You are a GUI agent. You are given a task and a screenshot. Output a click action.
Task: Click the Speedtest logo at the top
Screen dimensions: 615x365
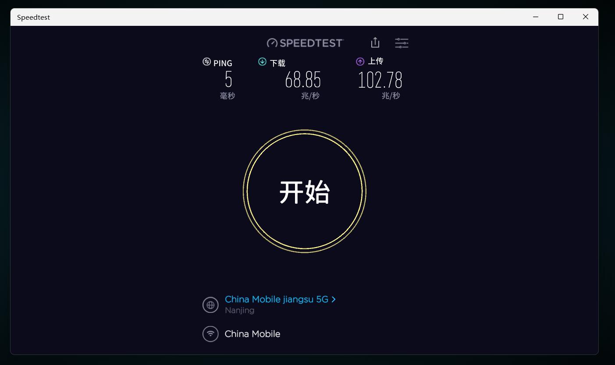pos(305,43)
